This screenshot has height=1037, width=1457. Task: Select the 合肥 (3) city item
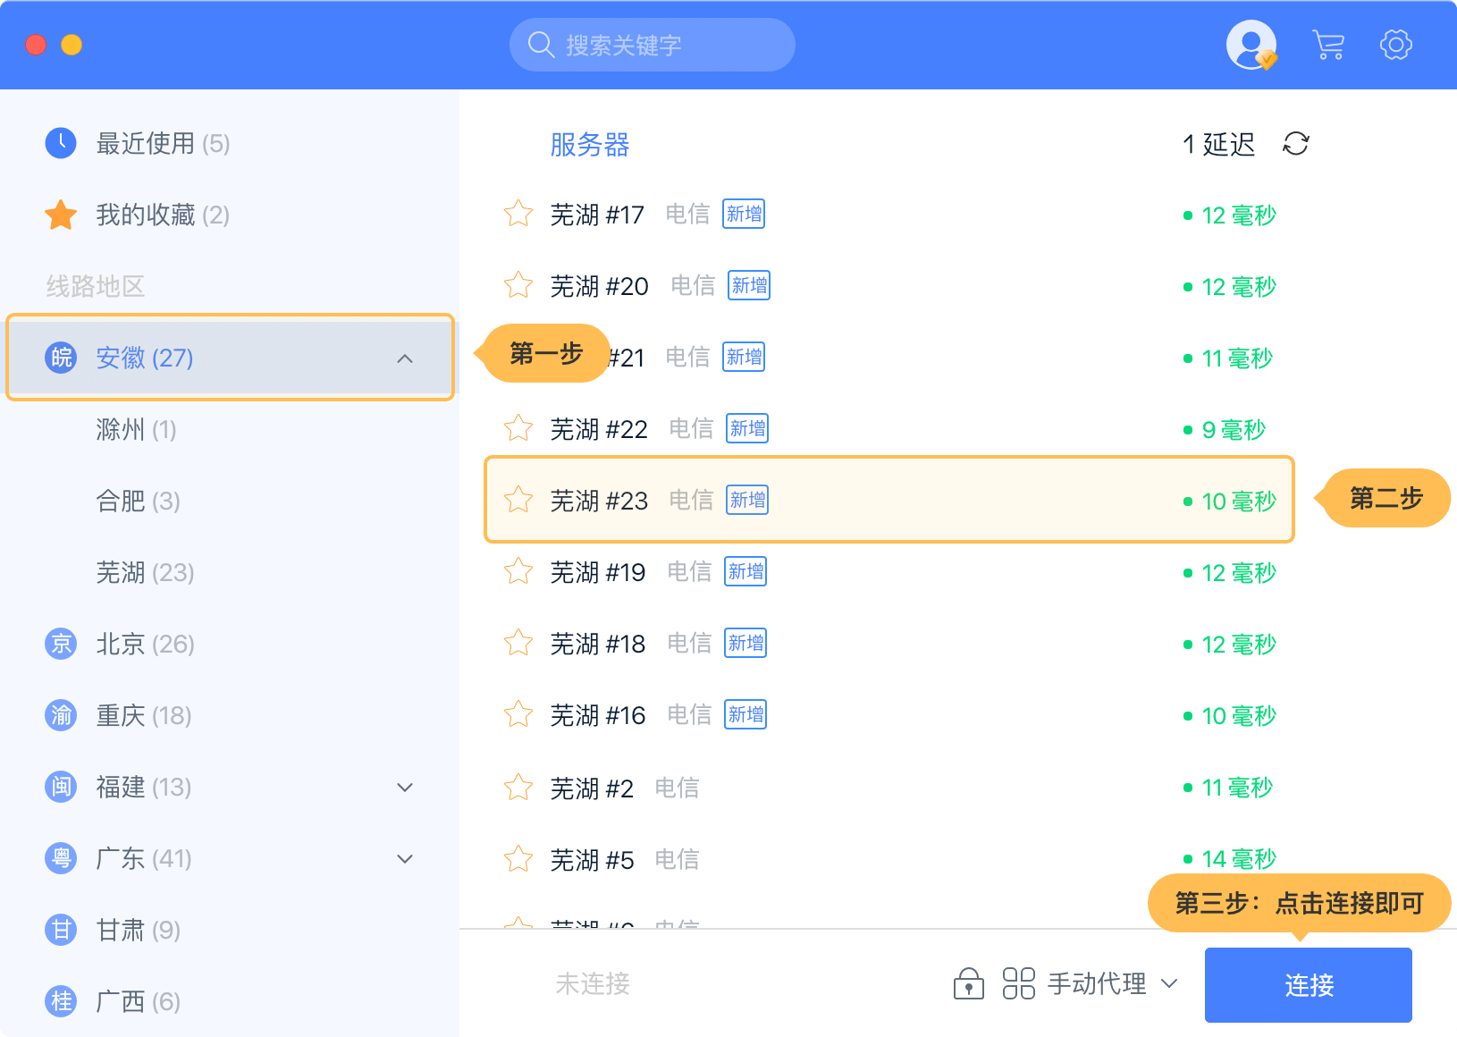click(139, 501)
